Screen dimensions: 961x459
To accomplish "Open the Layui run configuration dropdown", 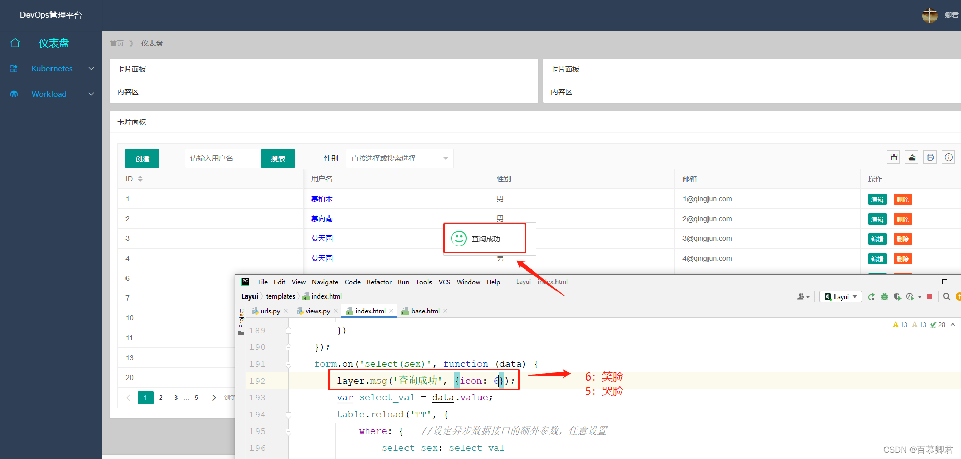I will click(x=841, y=296).
